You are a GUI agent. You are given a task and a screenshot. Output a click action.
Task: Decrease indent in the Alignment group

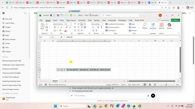click(75, 30)
